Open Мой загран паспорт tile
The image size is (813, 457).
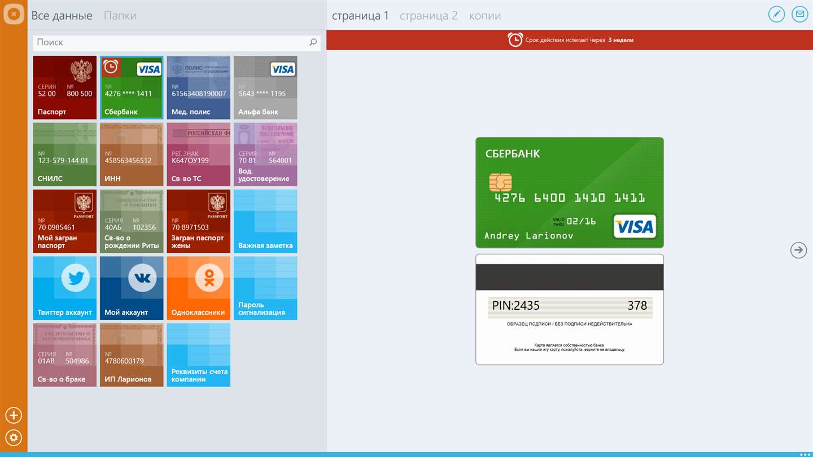pyautogui.click(x=65, y=221)
